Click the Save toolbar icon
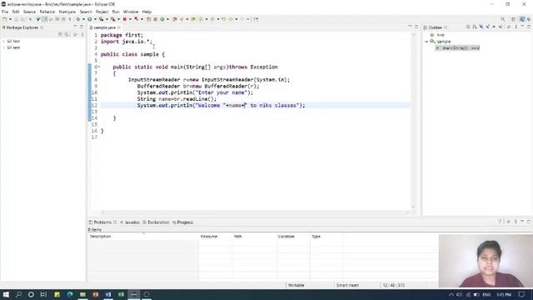 click(x=16, y=19)
